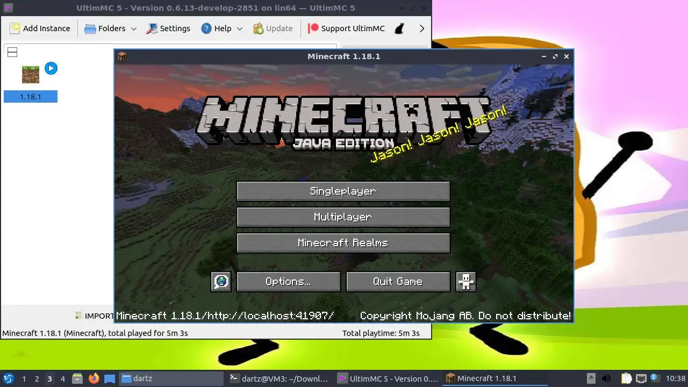The width and height of the screenshot is (688, 387).
Task: Open the Multiplayer menu in Minecraft
Action: pos(343,217)
